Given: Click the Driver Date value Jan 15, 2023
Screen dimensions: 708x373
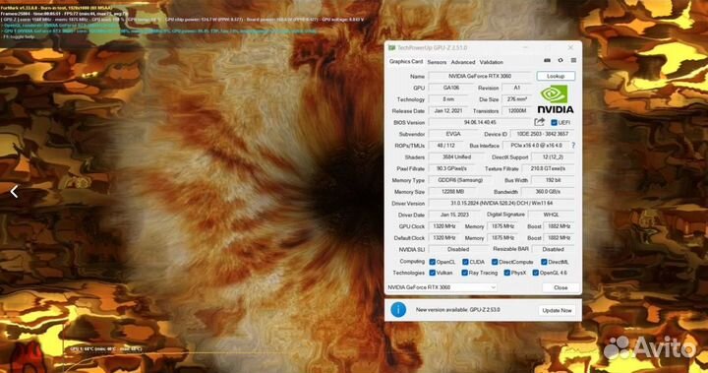Looking at the screenshot, I should coord(454,215).
